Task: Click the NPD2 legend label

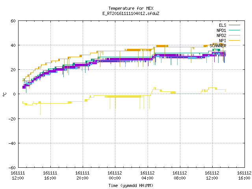Action: tap(221, 35)
